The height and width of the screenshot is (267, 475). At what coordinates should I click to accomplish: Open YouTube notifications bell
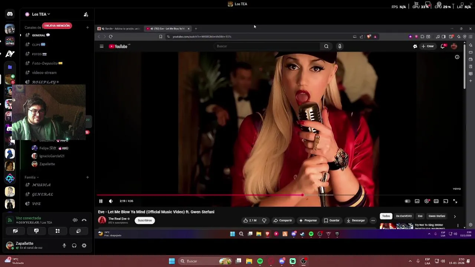(443, 46)
